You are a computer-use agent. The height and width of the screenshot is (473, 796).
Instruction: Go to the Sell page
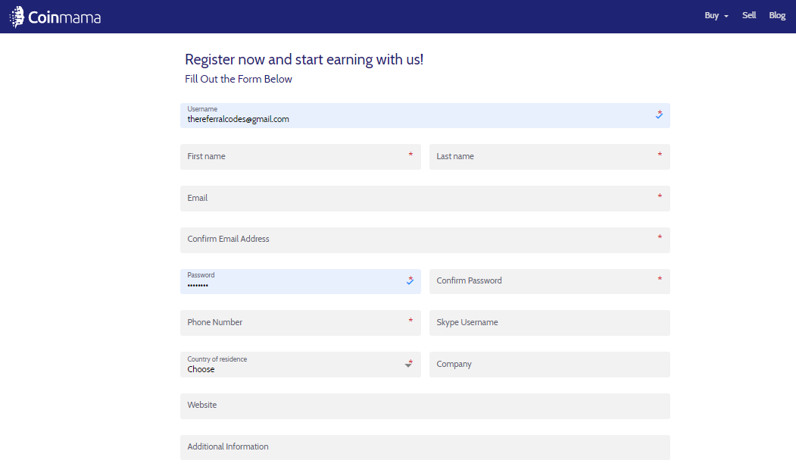point(749,15)
